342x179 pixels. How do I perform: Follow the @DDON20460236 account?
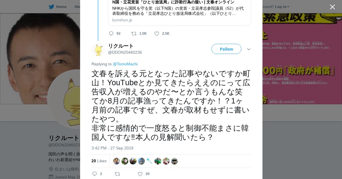pos(226,49)
